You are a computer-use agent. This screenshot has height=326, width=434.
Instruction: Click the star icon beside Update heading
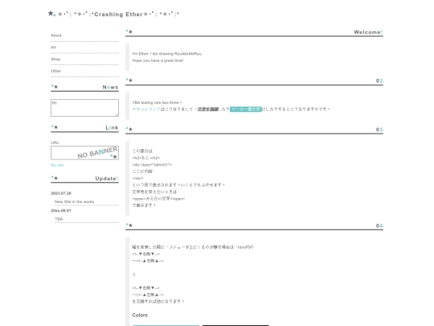point(55,178)
